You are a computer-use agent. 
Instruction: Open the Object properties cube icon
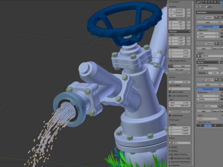pos(215,2)
